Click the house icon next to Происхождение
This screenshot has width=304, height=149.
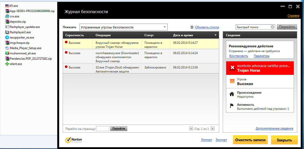tap(232, 94)
